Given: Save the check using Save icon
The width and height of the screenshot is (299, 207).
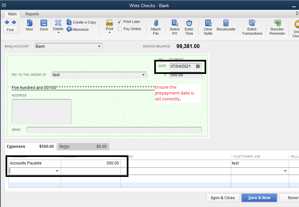Looking at the screenshot, I should pyautogui.click(x=44, y=25).
